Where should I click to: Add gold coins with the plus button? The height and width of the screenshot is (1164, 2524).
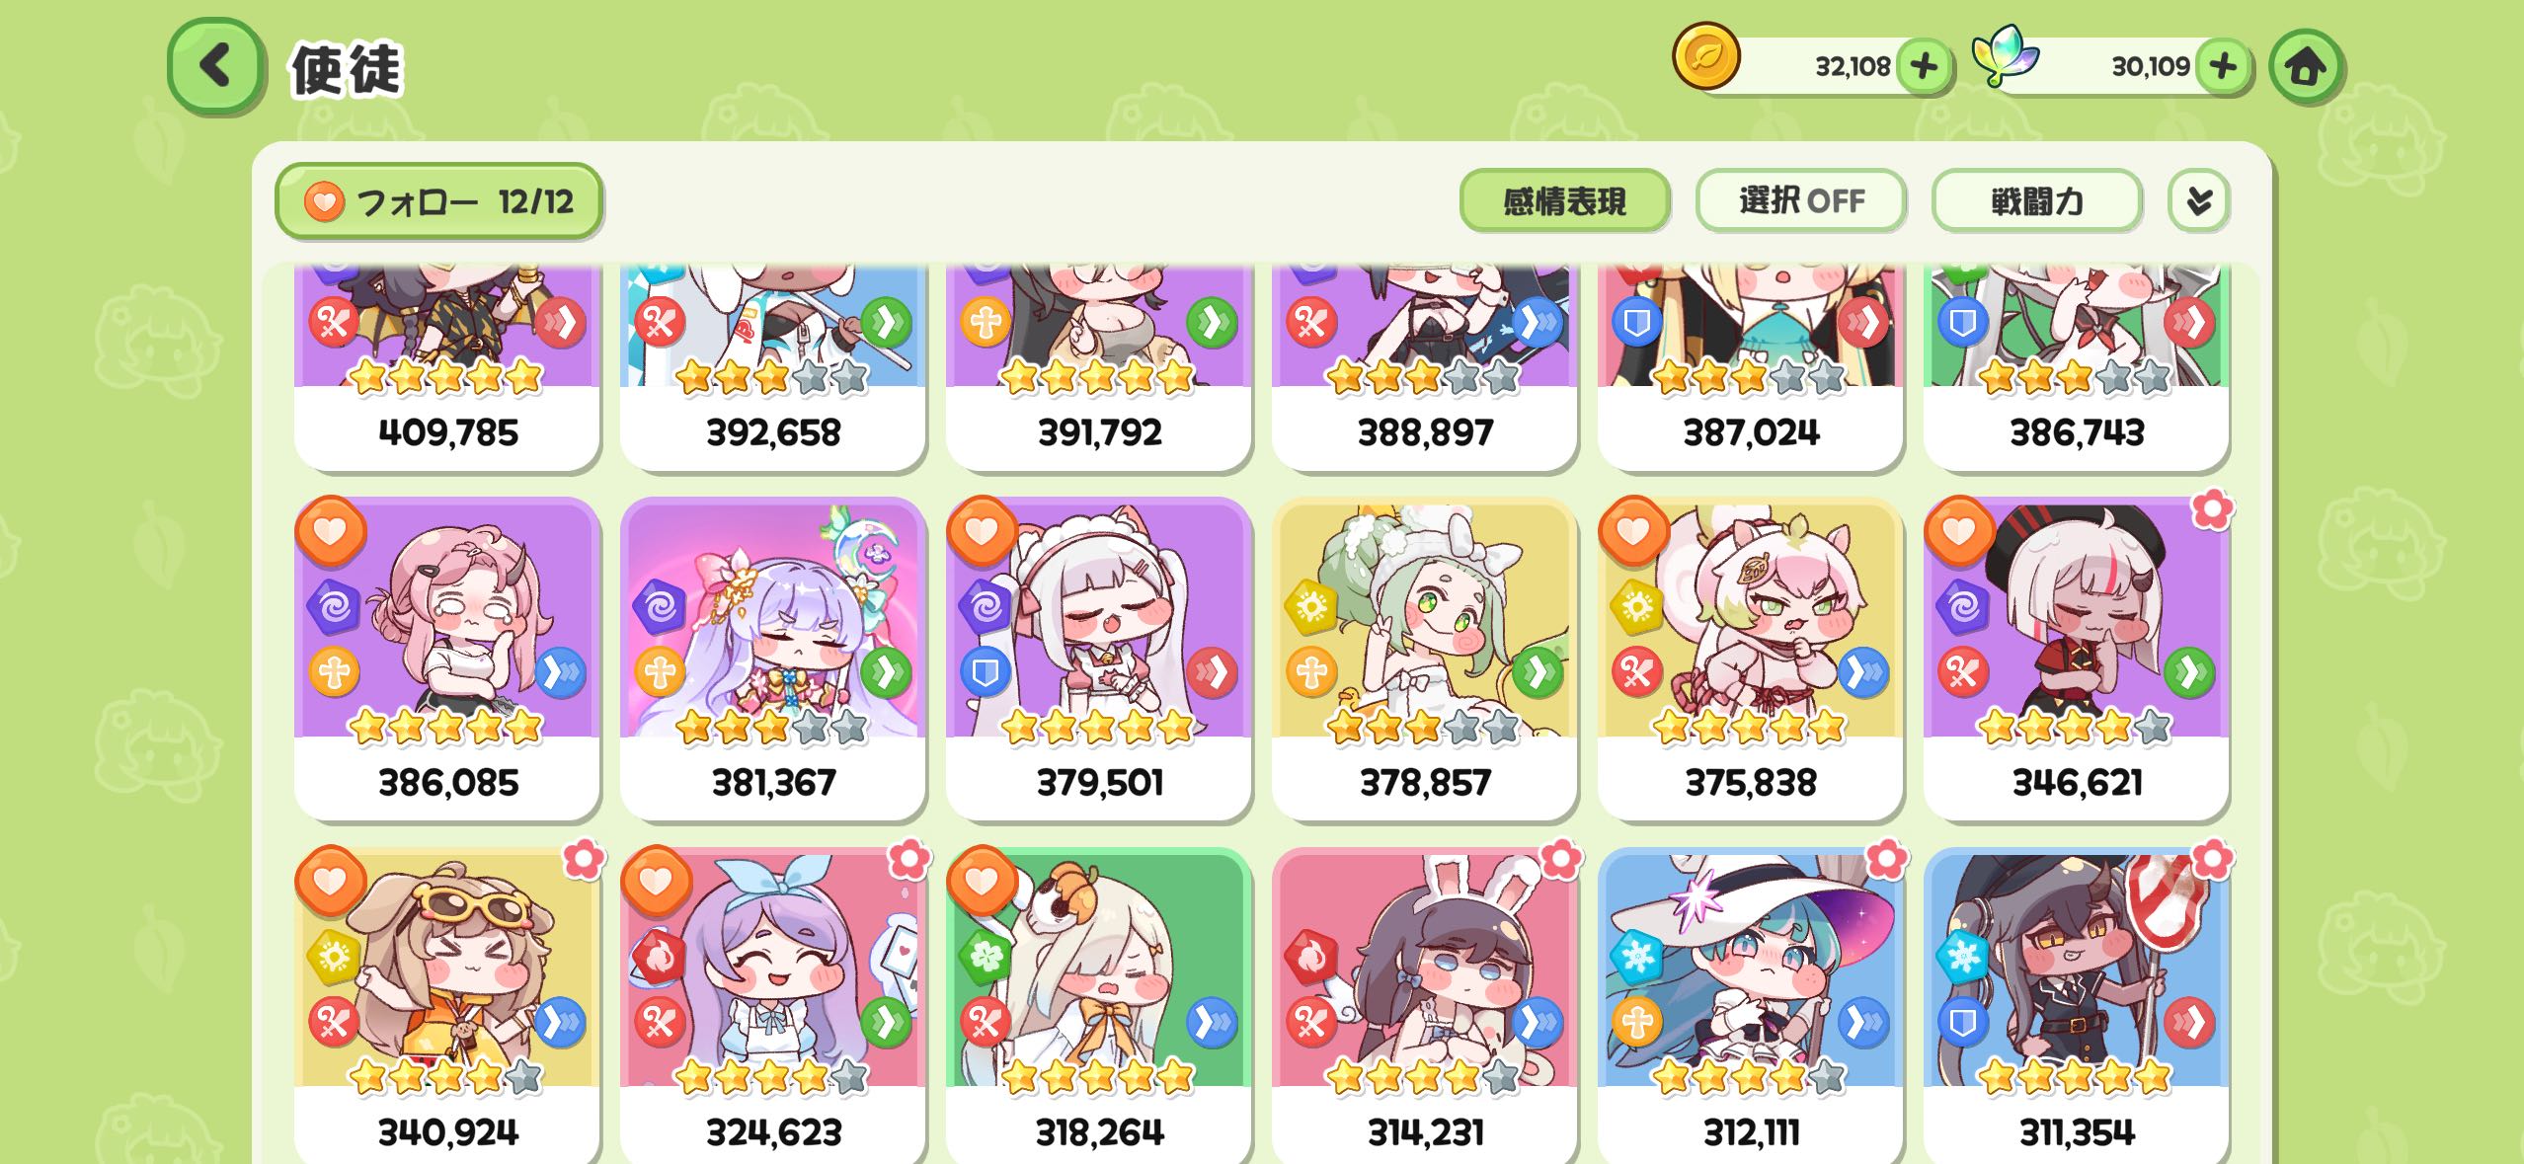(1924, 67)
